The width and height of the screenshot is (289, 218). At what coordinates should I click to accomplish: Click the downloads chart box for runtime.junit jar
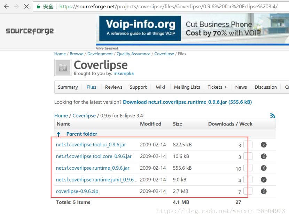(x=248, y=179)
